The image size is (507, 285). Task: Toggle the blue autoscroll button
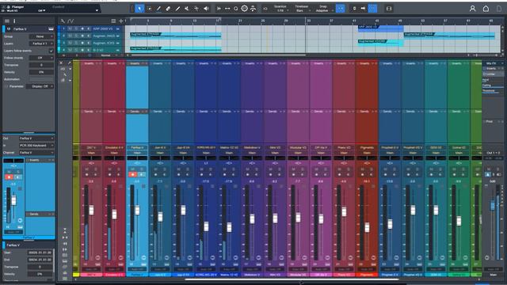(x=372, y=9)
